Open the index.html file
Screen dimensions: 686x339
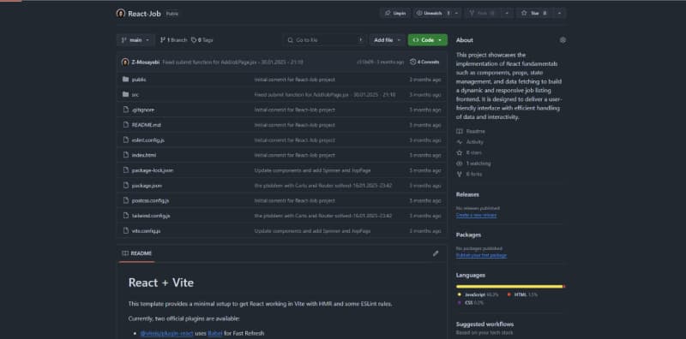tap(143, 155)
